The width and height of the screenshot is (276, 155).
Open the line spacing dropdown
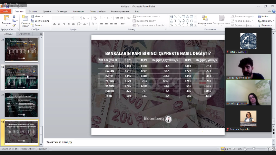pos(128,18)
